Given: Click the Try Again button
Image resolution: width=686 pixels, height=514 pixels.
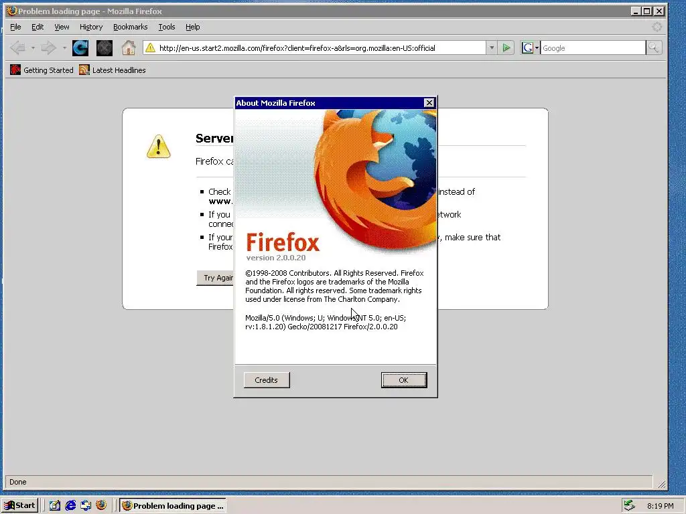Looking at the screenshot, I should point(215,278).
